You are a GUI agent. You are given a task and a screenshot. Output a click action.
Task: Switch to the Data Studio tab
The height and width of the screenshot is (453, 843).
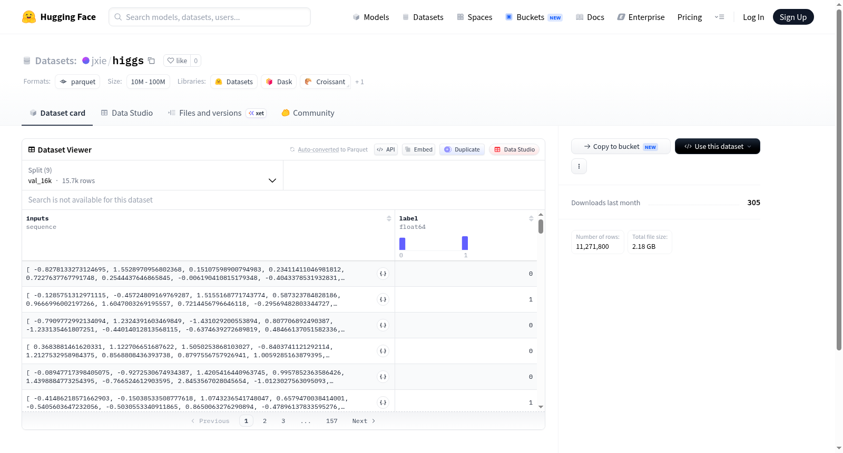tap(127, 113)
